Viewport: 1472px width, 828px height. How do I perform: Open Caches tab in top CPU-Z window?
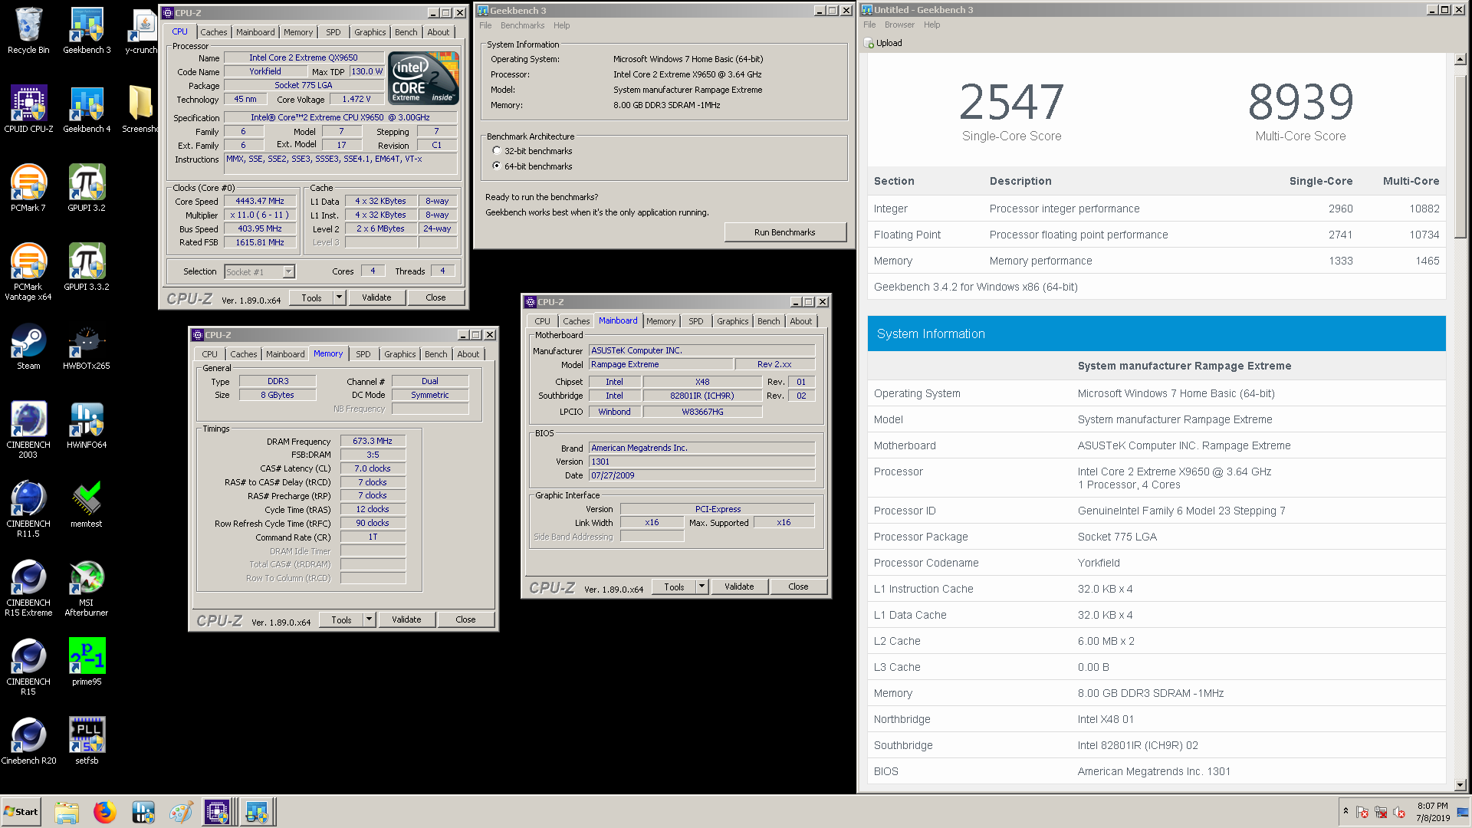coord(213,32)
